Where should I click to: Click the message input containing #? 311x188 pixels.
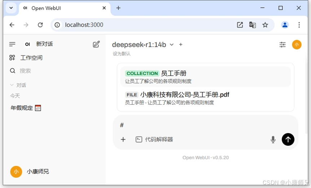click(206, 125)
